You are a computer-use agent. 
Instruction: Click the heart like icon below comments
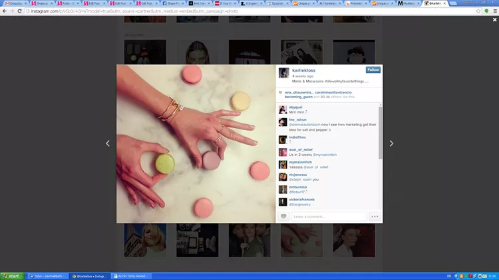(283, 216)
